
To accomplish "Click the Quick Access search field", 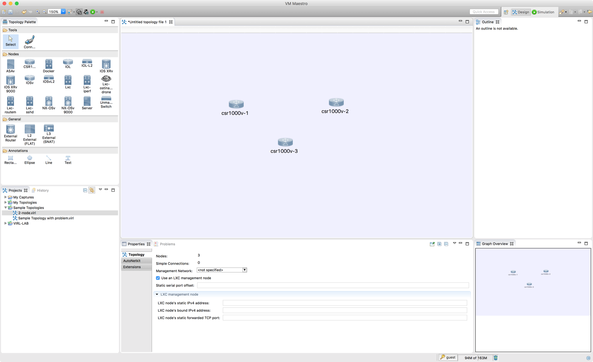I will point(484,12).
